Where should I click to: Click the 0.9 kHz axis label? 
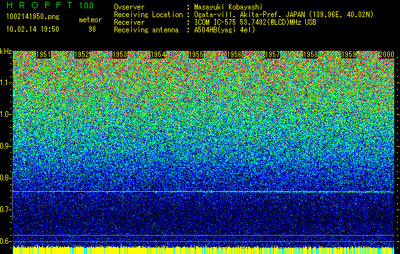[5, 146]
